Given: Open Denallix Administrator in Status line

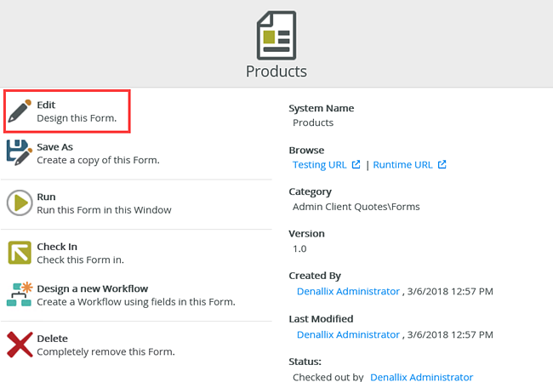Looking at the screenshot, I should point(421,376).
